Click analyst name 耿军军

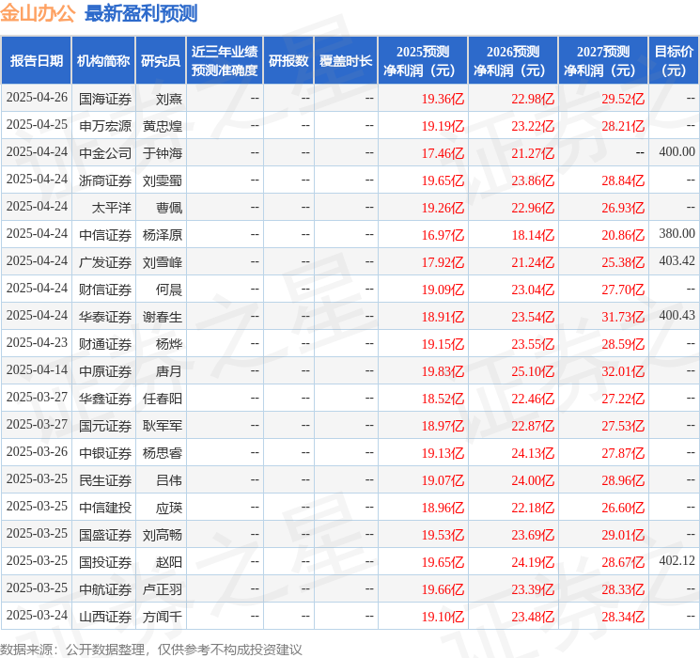click(x=162, y=426)
